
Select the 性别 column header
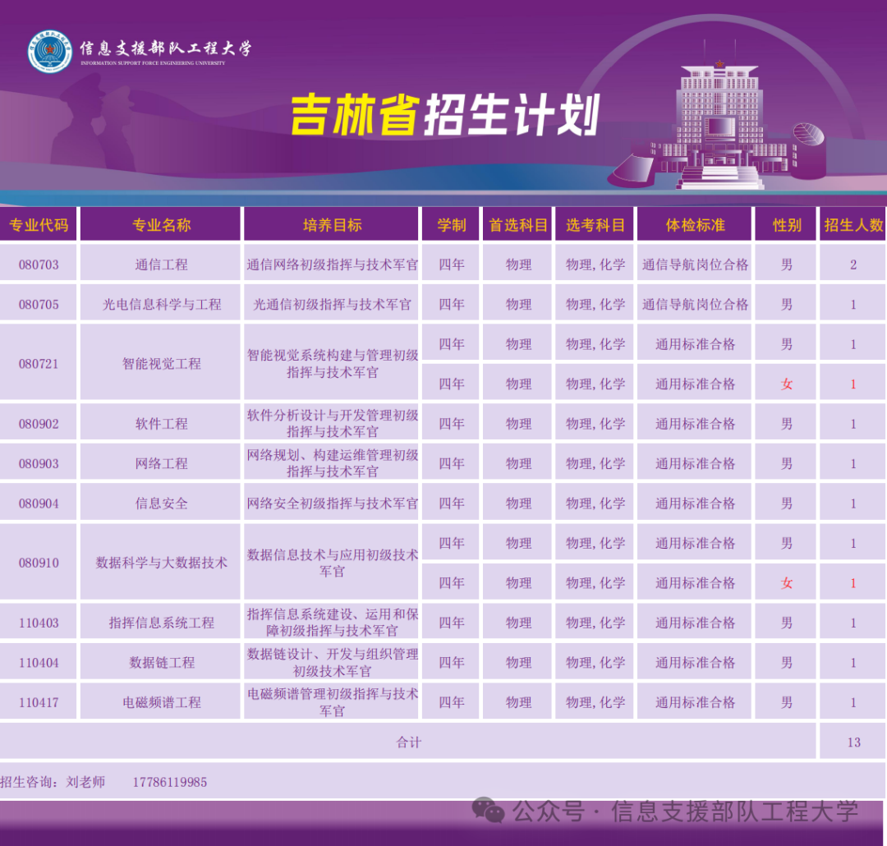click(x=786, y=225)
